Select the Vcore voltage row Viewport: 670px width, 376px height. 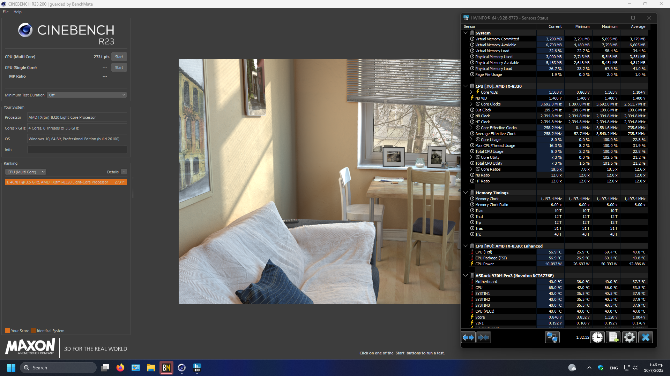pyautogui.click(x=554, y=317)
